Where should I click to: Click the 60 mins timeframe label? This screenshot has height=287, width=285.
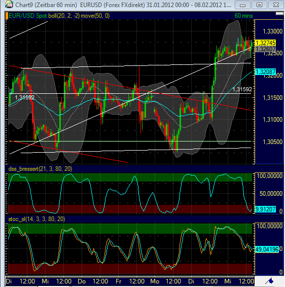243,16
